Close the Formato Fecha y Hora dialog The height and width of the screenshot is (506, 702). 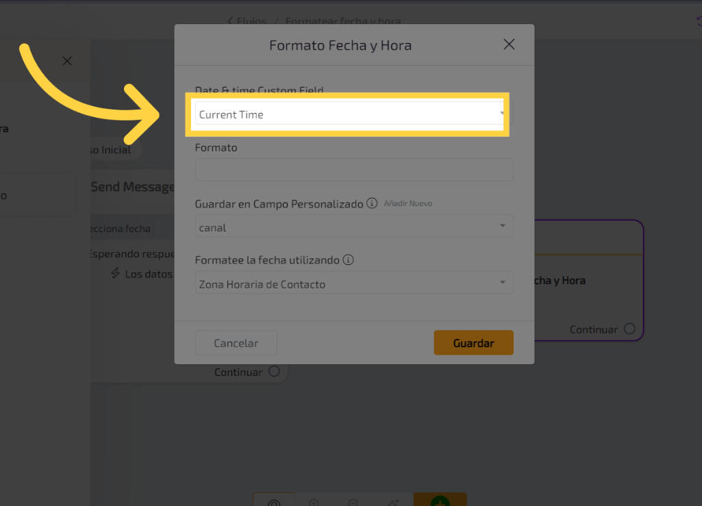point(509,45)
